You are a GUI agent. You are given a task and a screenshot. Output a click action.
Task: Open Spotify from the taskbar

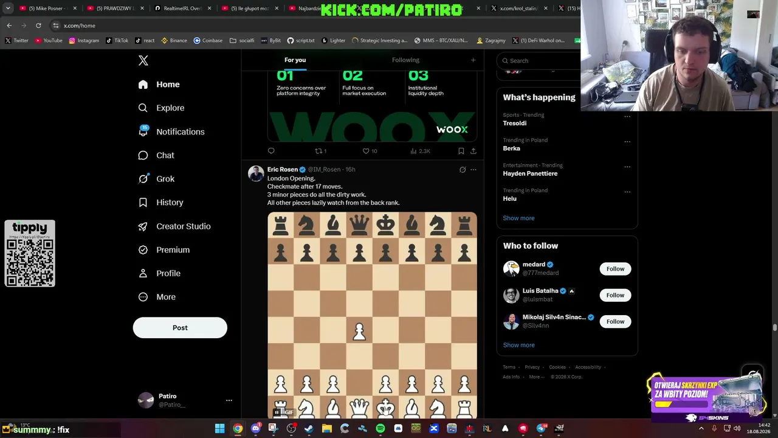[380, 429]
